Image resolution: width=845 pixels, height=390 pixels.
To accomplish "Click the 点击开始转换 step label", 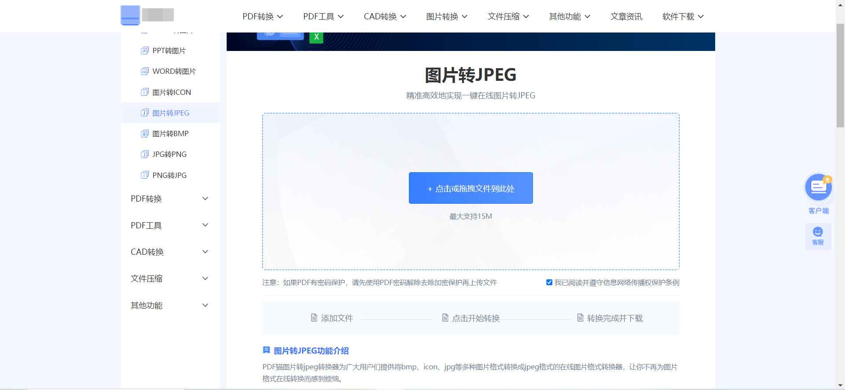I will (476, 318).
